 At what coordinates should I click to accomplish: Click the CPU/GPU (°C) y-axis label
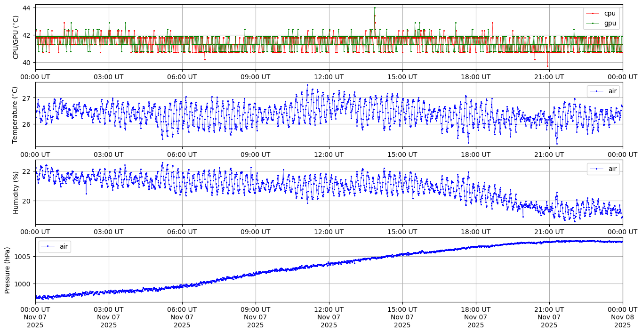(x=16, y=37)
